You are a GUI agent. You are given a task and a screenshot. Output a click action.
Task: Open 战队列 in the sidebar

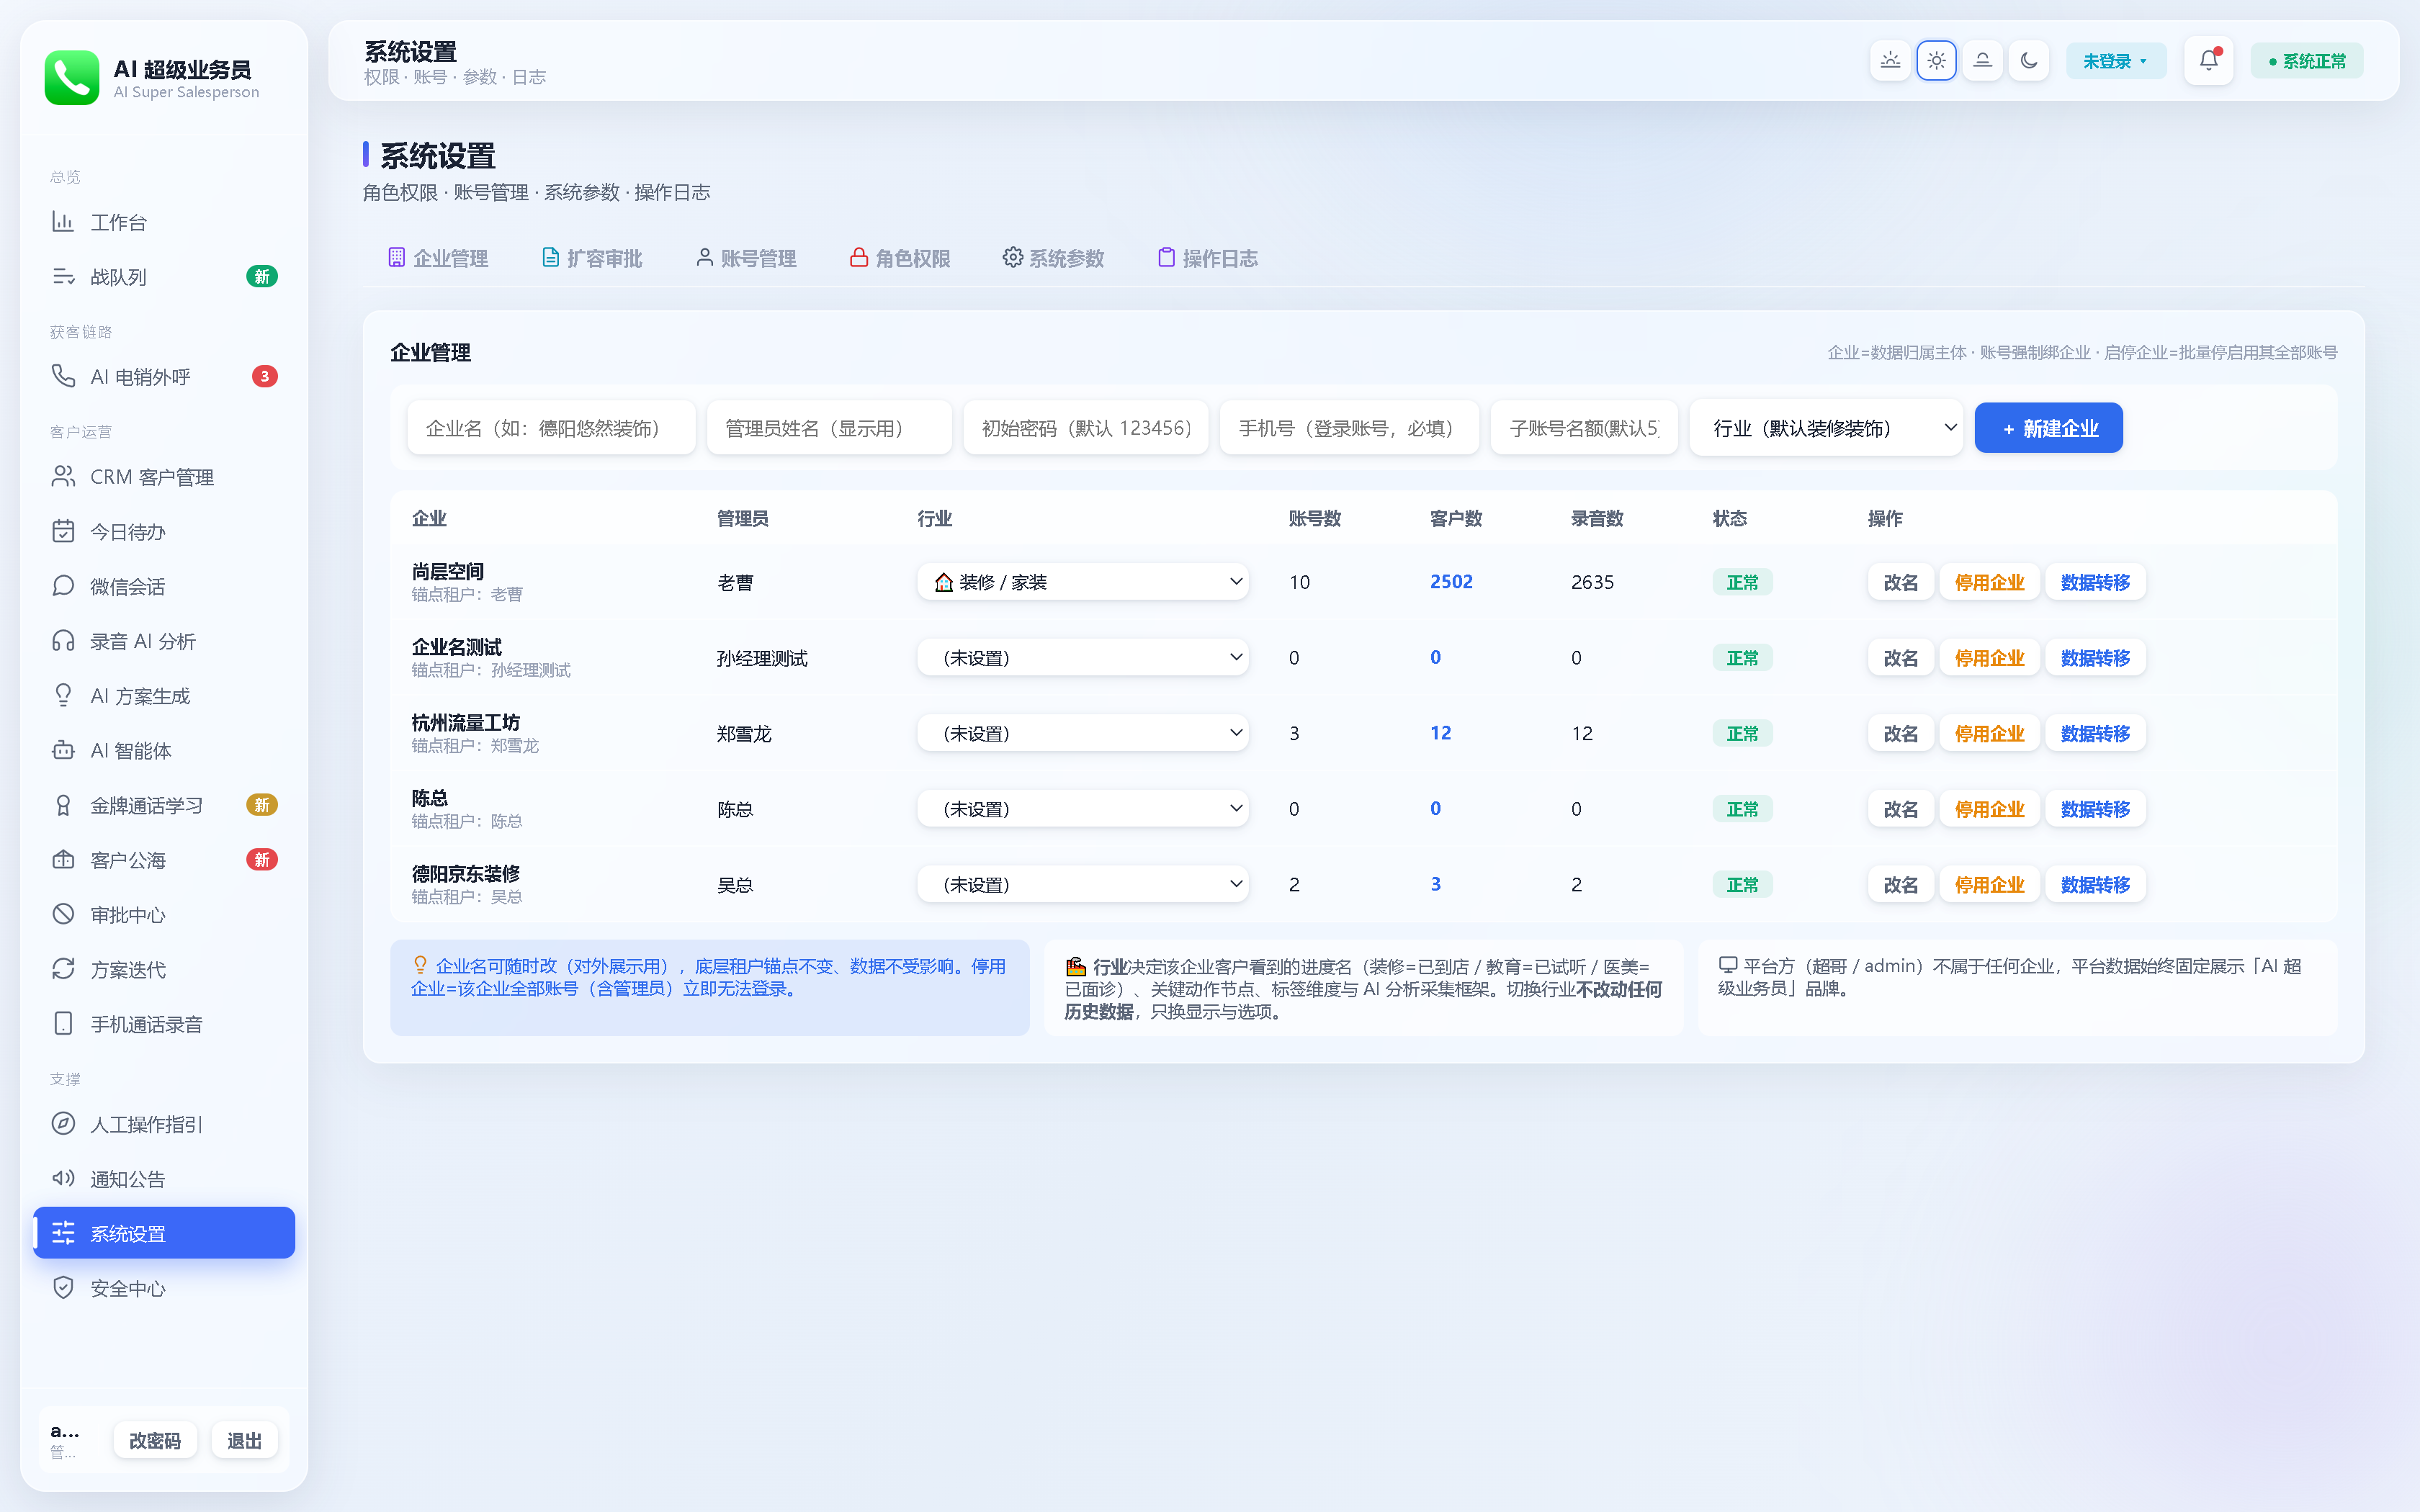coord(164,277)
